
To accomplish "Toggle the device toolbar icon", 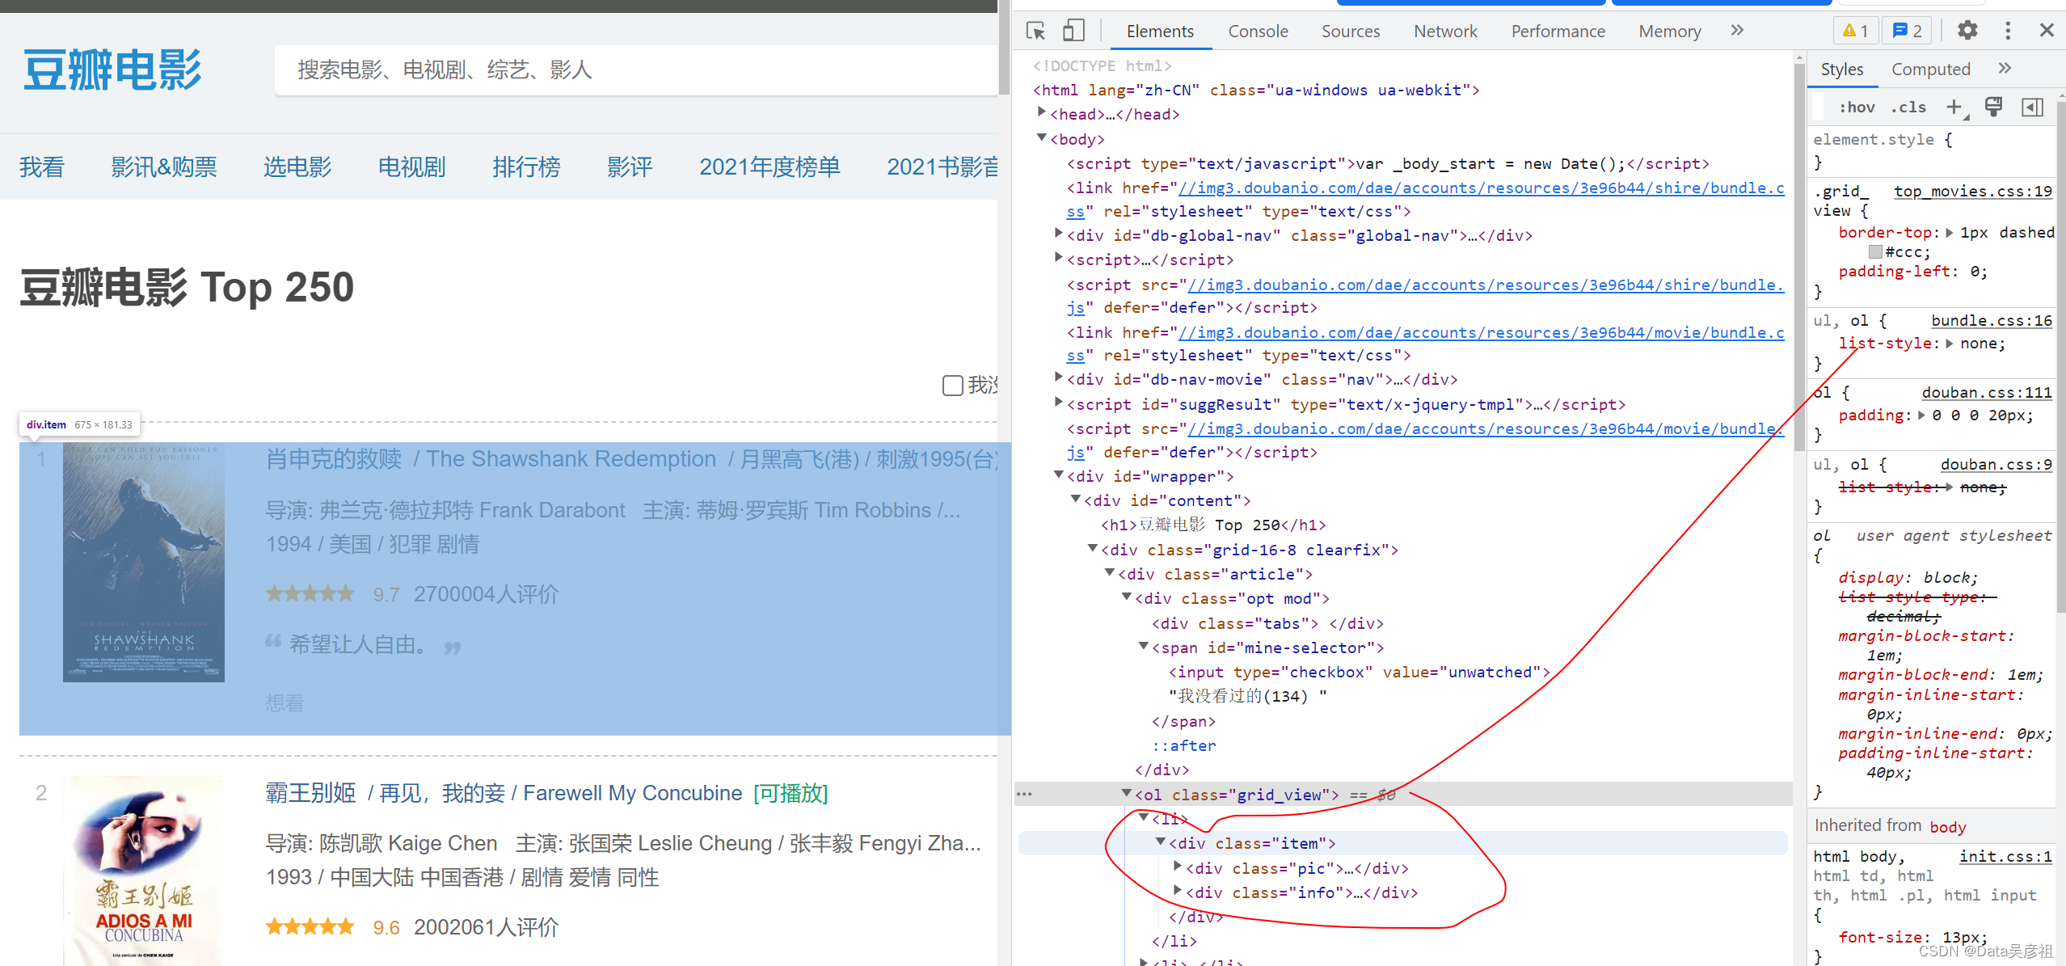I will pos(1073,31).
